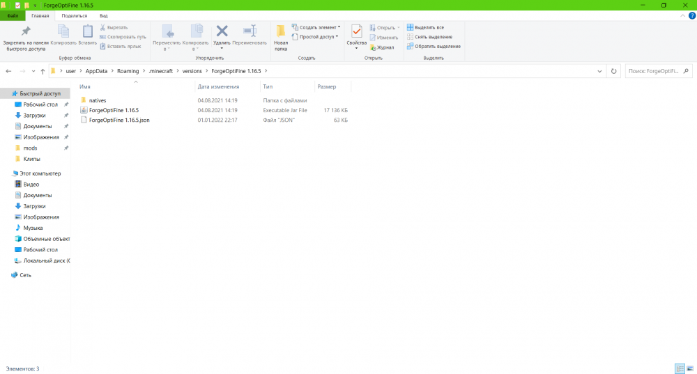Click the Открыть ribbon button
The width and height of the screenshot is (697, 374).
pyautogui.click(x=385, y=28)
